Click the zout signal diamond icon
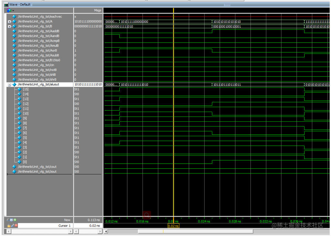The height and width of the screenshot is (236, 331). point(14,172)
